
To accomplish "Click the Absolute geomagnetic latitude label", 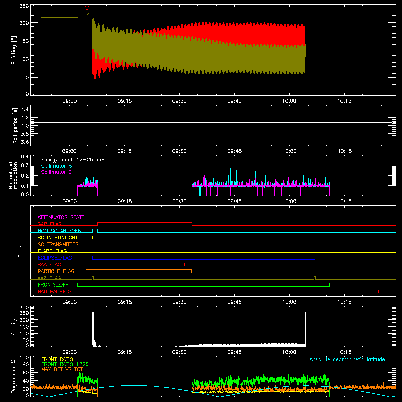I will 347,359.
